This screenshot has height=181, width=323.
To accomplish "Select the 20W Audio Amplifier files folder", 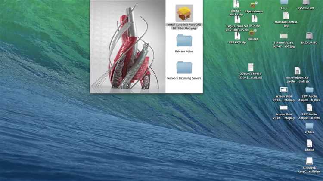I will click(x=309, y=90).
